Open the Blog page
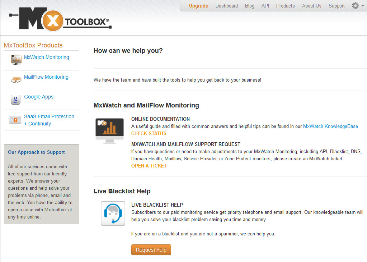 coord(249,6)
